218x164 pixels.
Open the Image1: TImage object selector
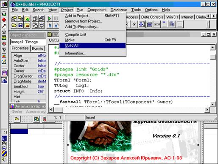pos(28,42)
